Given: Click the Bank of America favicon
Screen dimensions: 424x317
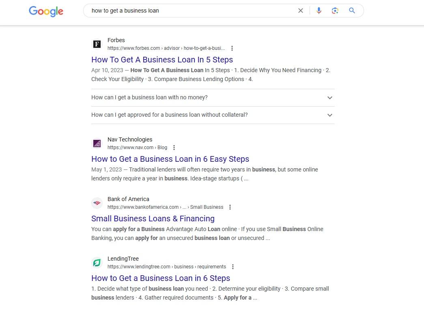Looking at the screenshot, I should point(97,203).
